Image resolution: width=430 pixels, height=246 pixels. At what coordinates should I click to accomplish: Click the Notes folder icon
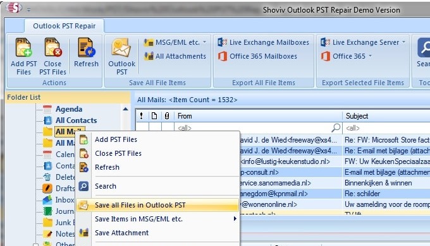pyautogui.click(x=47, y=233)
